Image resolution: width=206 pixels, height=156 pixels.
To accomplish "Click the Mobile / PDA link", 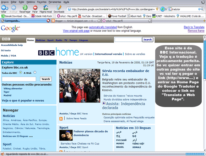I will 9,56.
